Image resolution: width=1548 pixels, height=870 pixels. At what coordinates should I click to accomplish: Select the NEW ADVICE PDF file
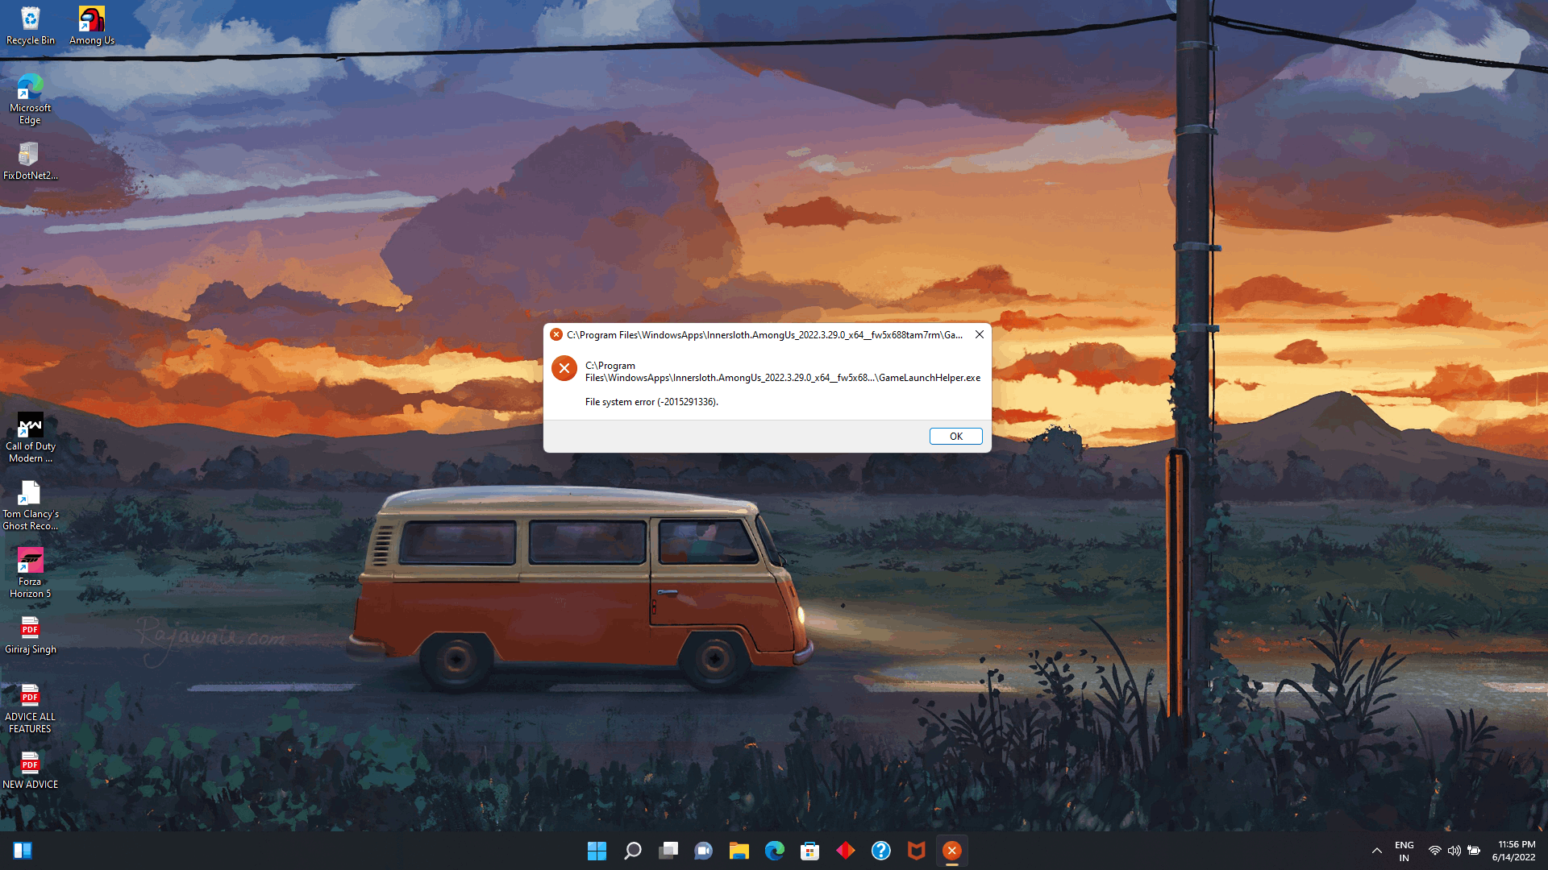(30, 770)
